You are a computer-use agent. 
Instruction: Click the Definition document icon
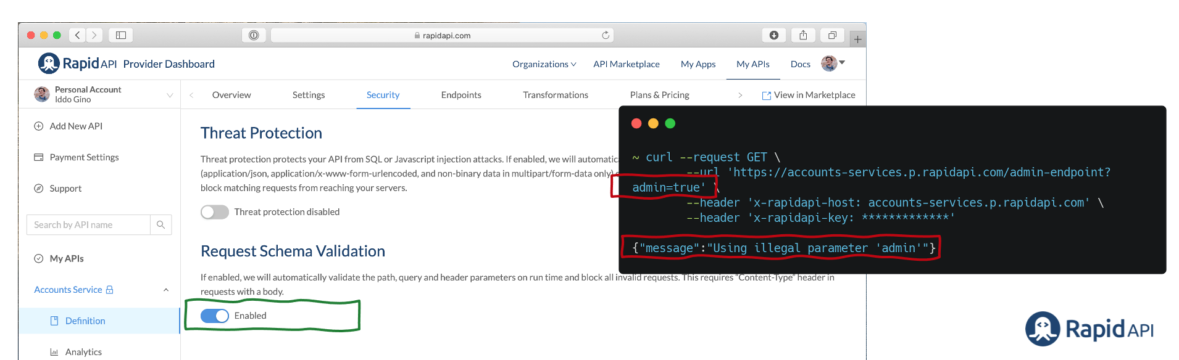tap(54, 321)
